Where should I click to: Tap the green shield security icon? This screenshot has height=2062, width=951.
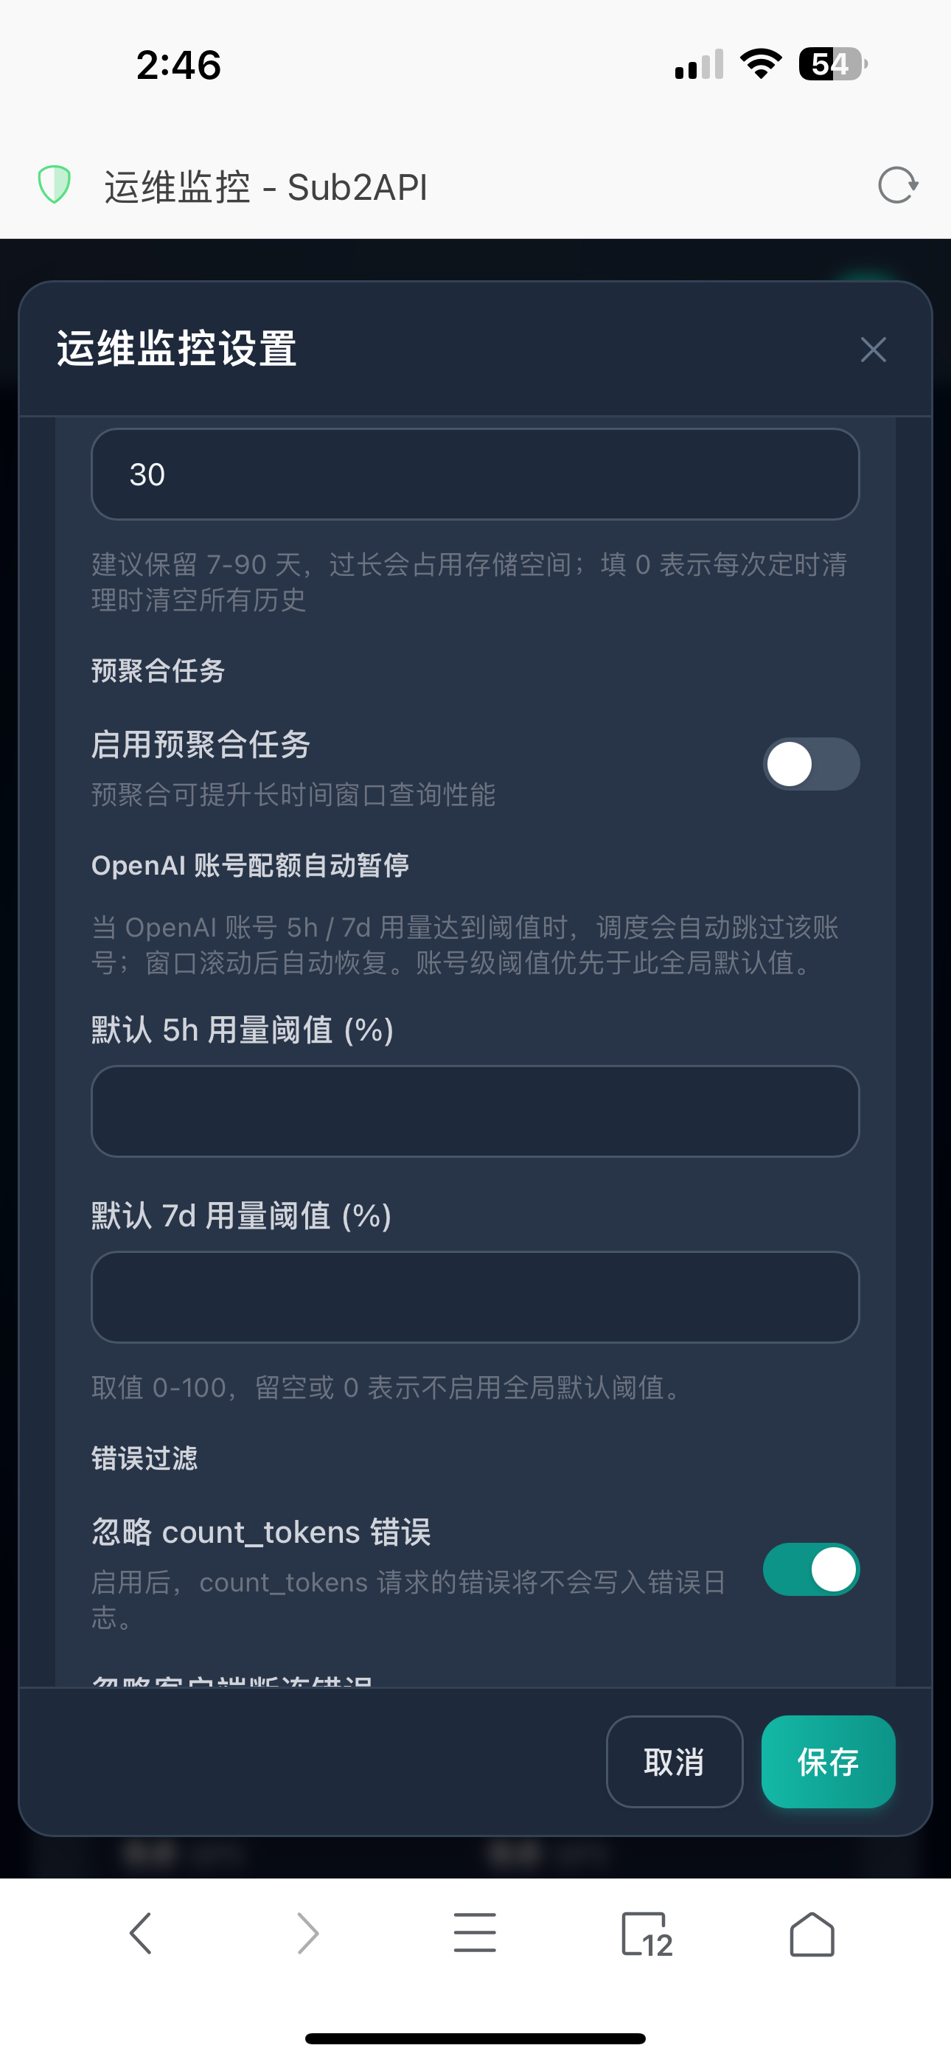click(55, 185)
